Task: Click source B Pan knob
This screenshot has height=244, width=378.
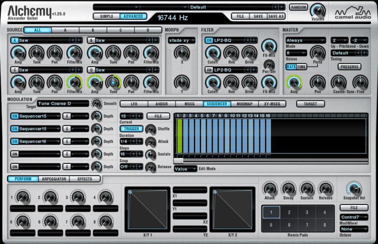Action: pos(131,53)
